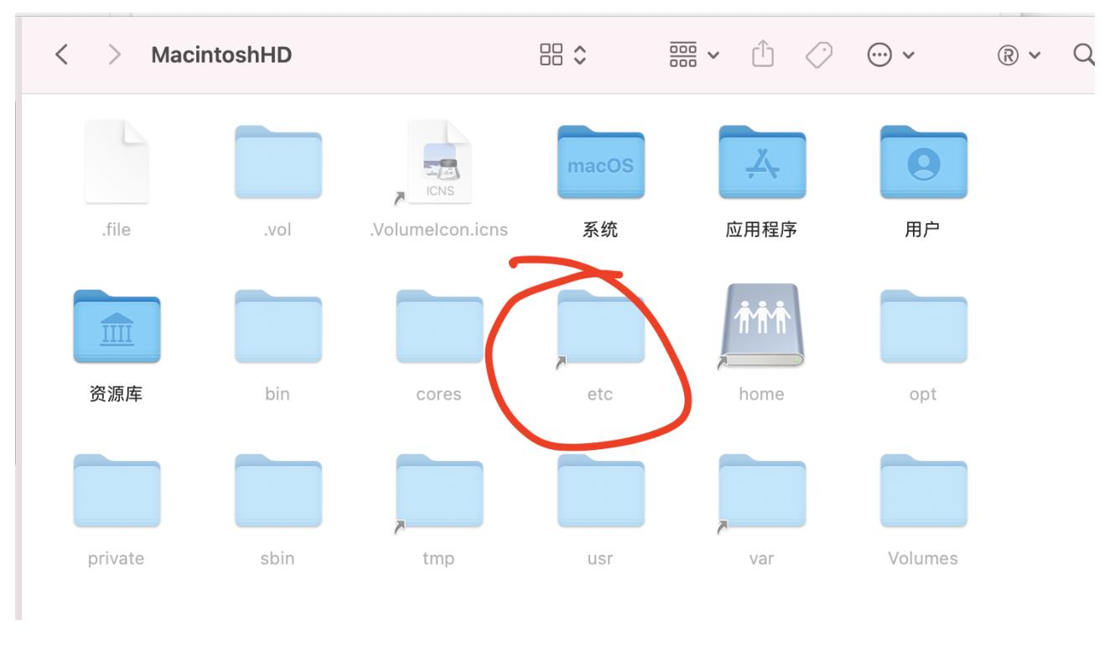Click the MacintoshHD window title
This screenshot has width=1120, height=647.
(221, 57)
